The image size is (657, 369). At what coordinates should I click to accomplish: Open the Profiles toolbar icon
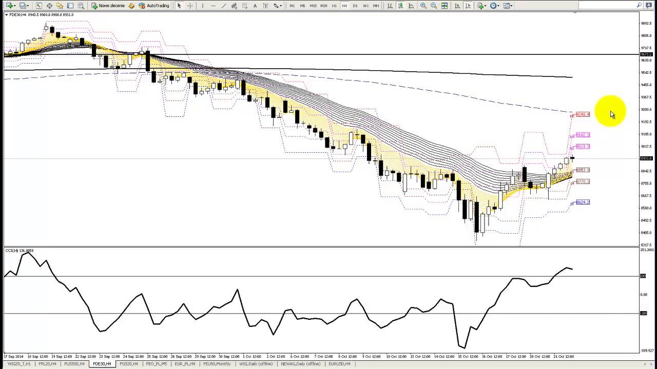tap(23, 6)
